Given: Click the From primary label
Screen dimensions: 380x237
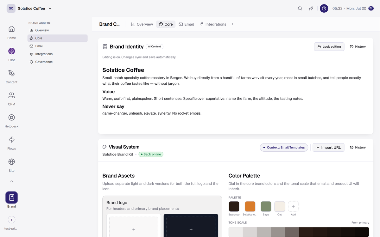Looking at the screenshot, I should pyautogui.click(x=360, y=223).
